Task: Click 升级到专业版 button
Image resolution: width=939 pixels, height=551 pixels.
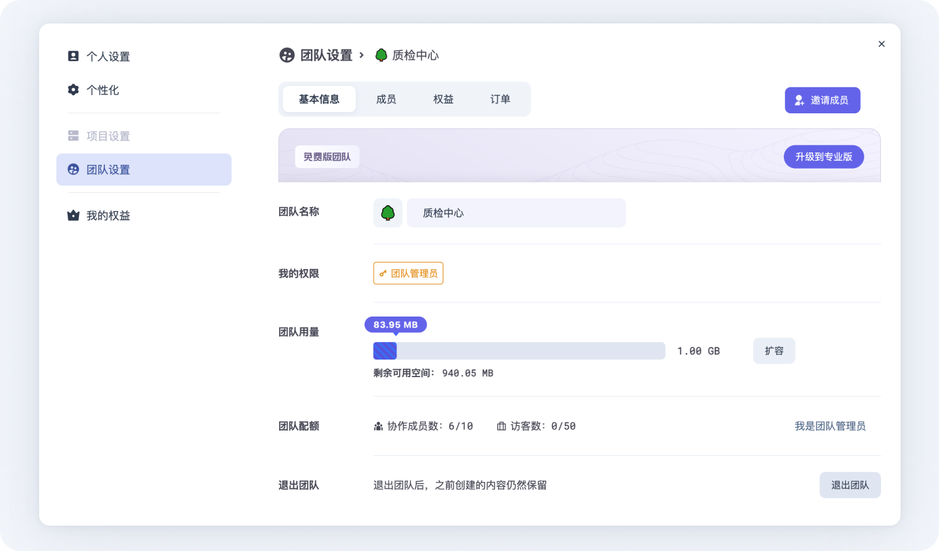Action: [x=824, y=157]
